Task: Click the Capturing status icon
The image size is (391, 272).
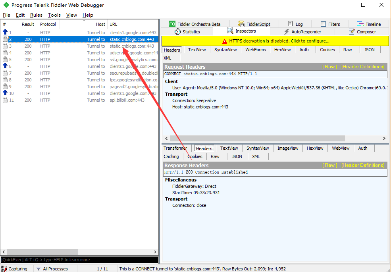Action: click(4, 269)
